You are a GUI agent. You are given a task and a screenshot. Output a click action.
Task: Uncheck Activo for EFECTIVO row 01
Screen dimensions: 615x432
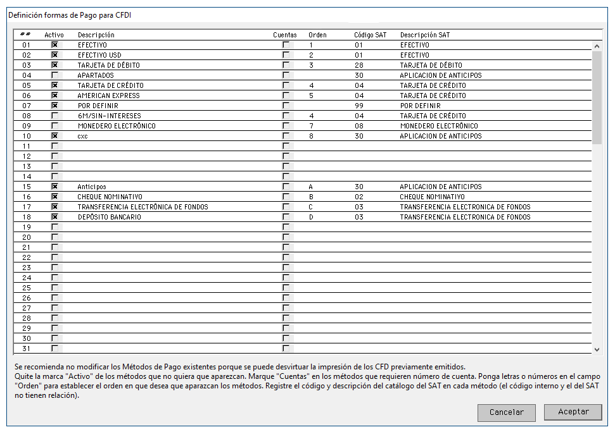(54, 45)
